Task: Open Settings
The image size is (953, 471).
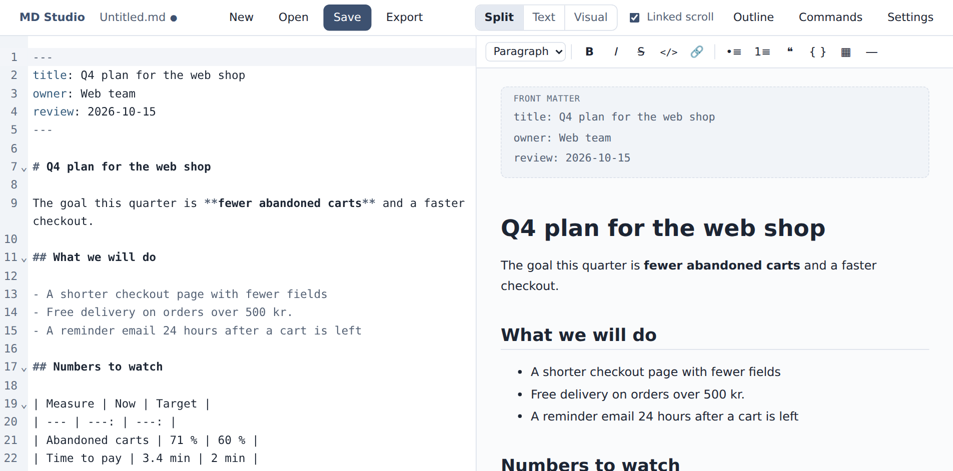Action: (x=910, y=17)
